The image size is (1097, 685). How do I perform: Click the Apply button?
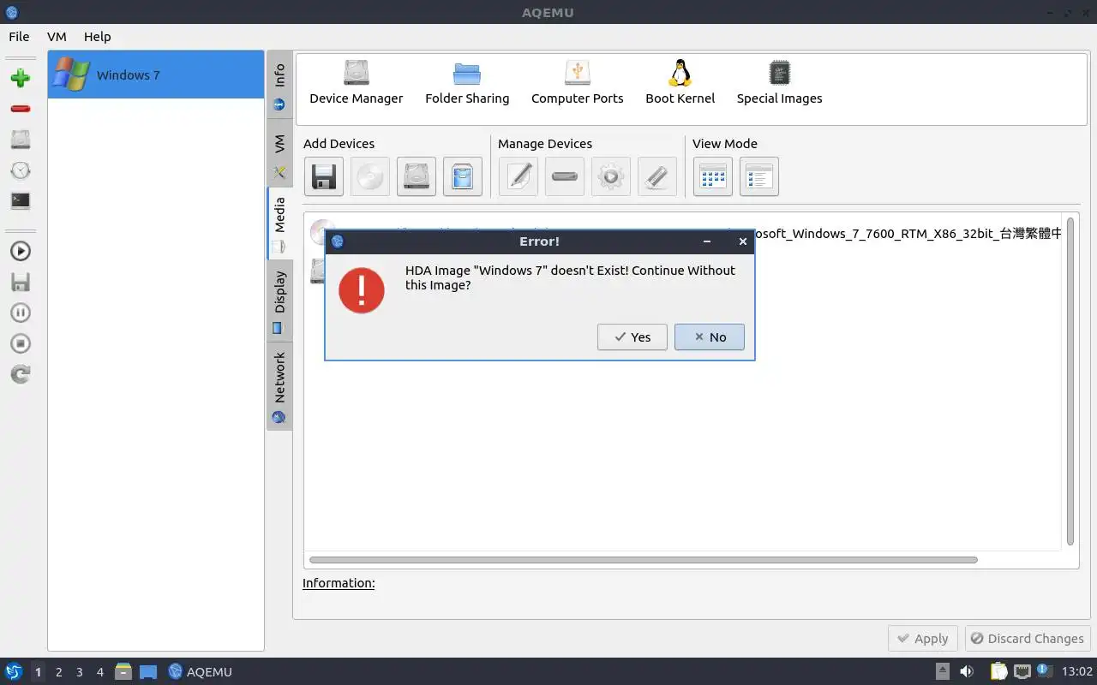923,639
